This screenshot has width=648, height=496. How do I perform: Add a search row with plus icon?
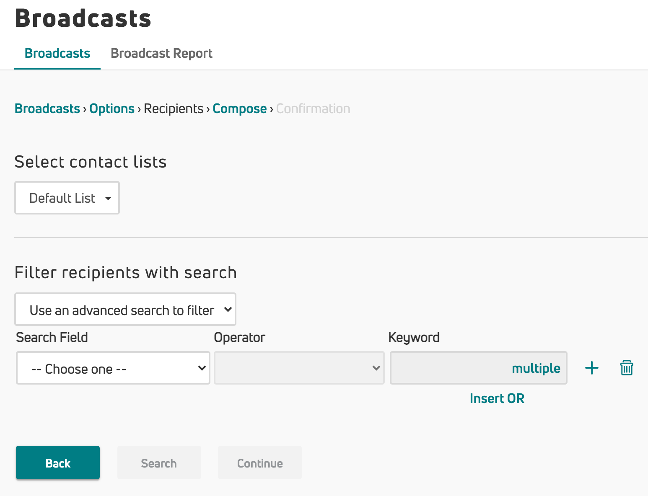pos(591,368)
